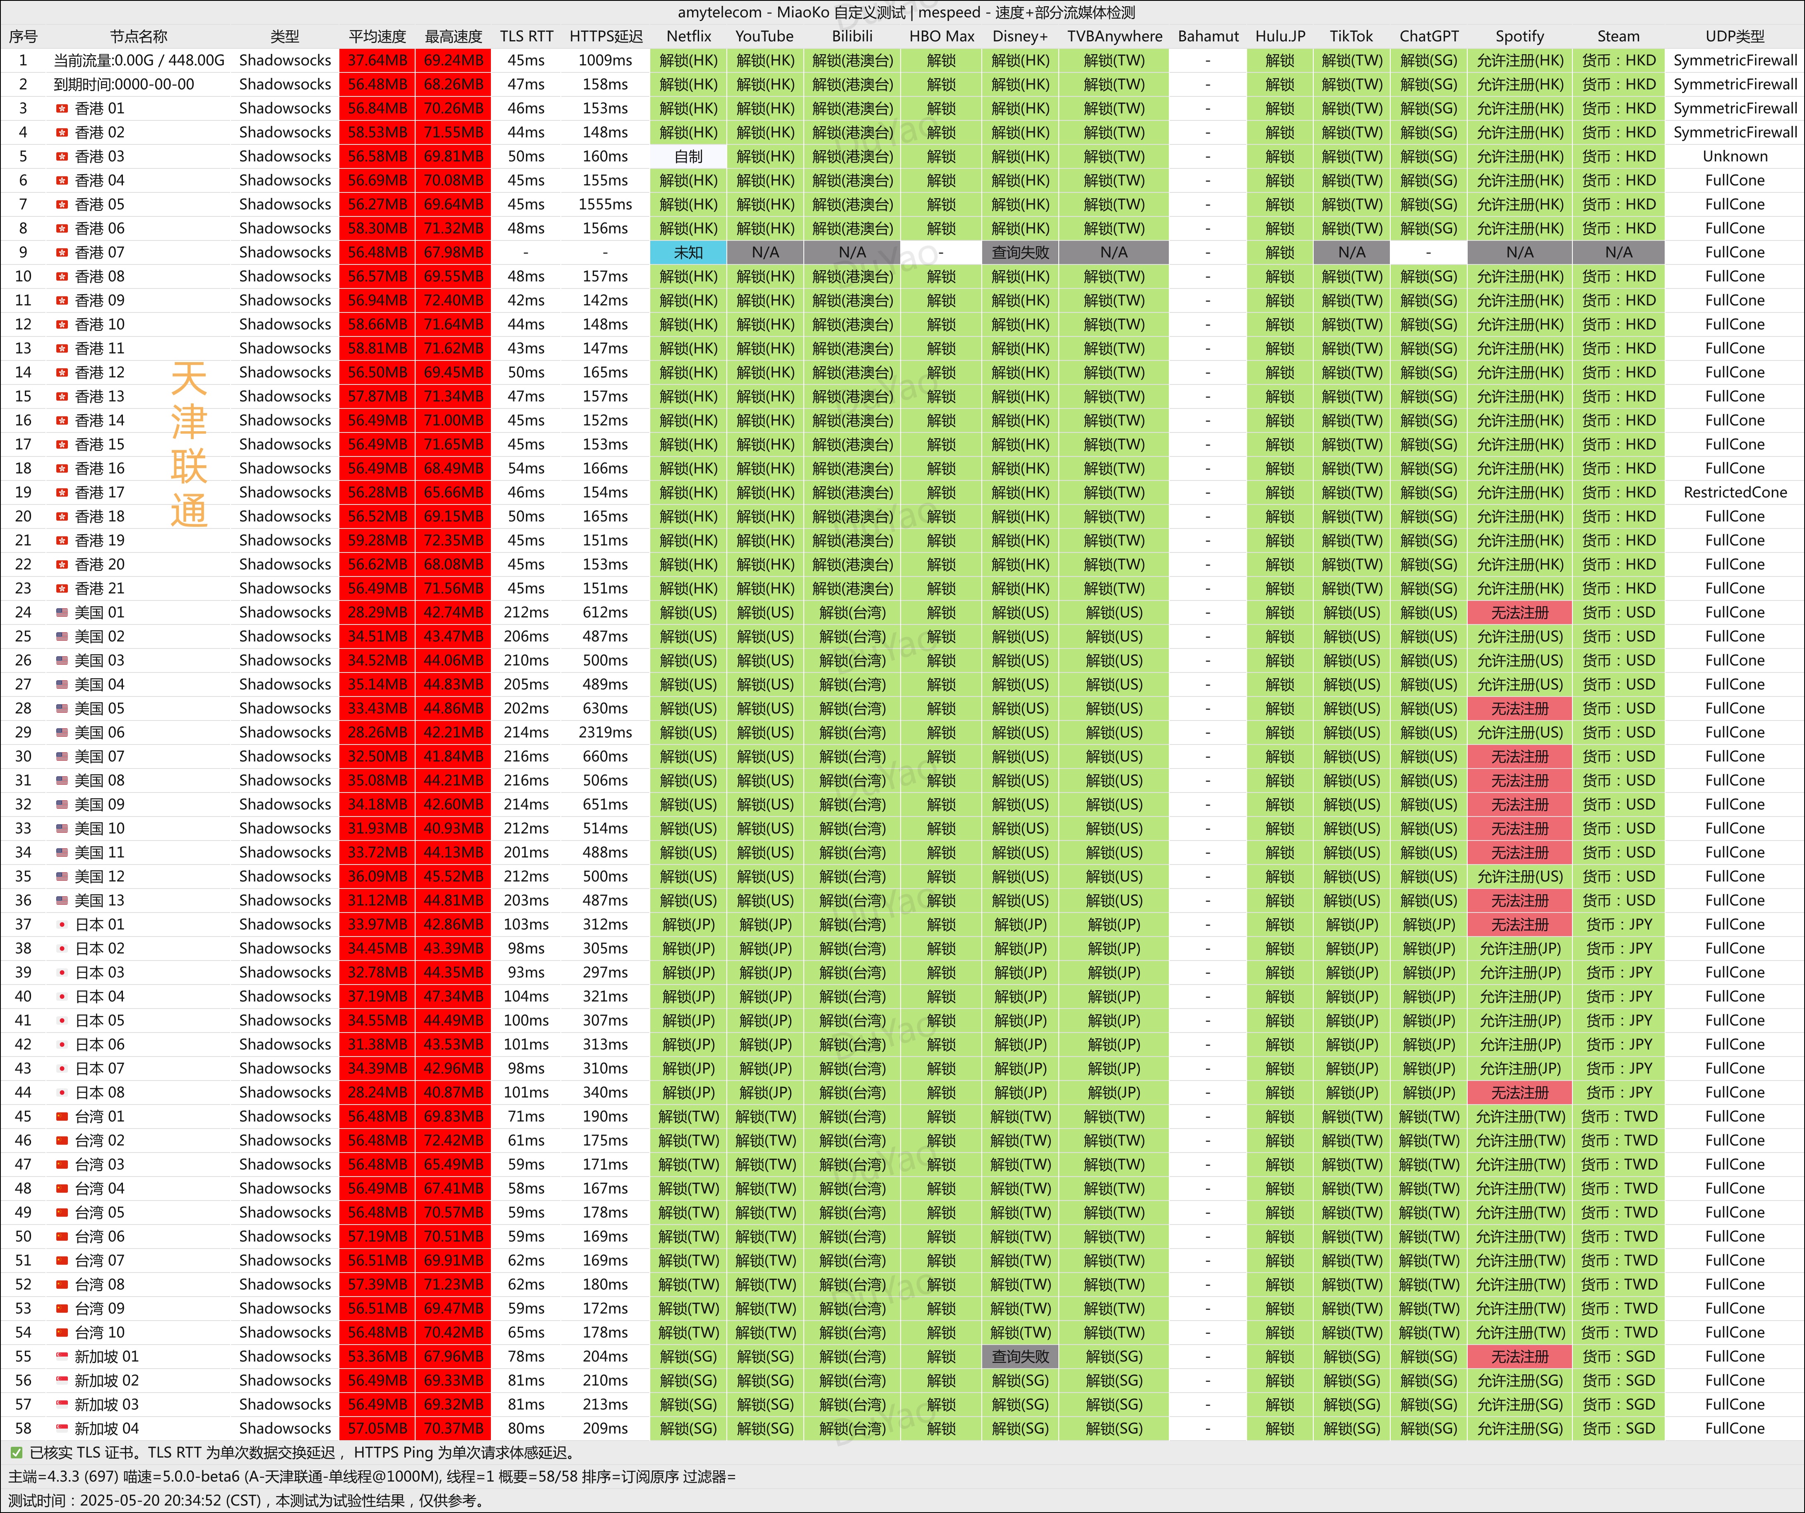Click the Unknown UDP type cell
This screenshot has height=1513, width=1805.
pos(1735,156)
